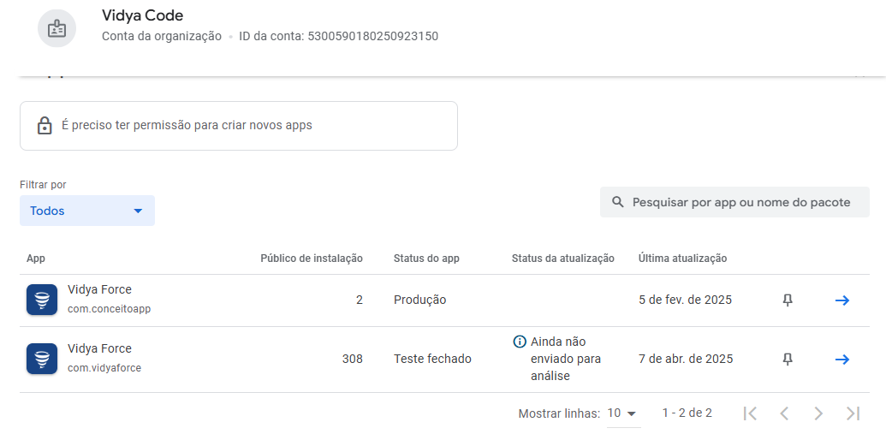Go to the previous page of results
This screenshot has height=440, width=886.
784,413
